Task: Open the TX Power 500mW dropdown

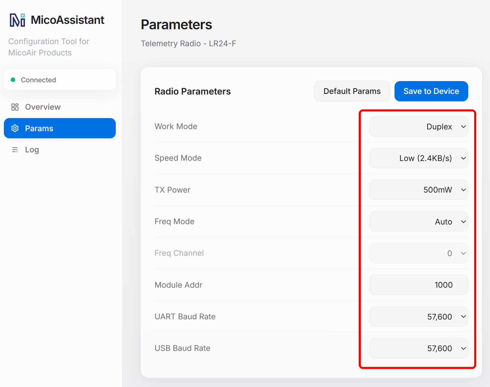Action: pos(419,190)
